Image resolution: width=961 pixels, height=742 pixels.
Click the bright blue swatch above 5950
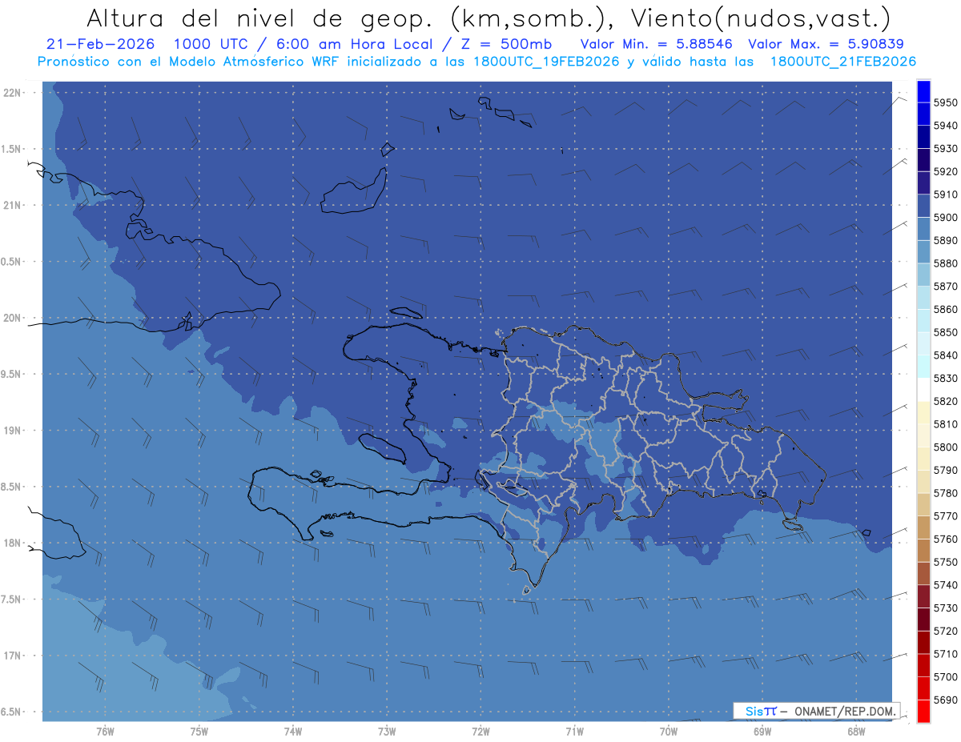[923, 91]
